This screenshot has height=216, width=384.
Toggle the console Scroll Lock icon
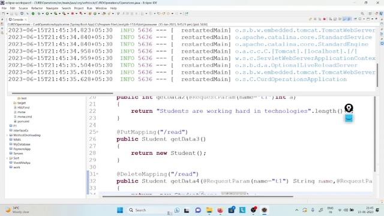point(335,19)
